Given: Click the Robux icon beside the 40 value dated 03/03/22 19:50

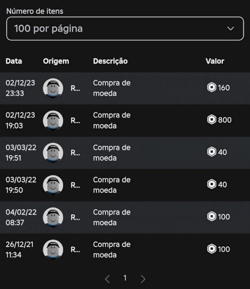Looking at the screenshot, I should tap(212, 184).
